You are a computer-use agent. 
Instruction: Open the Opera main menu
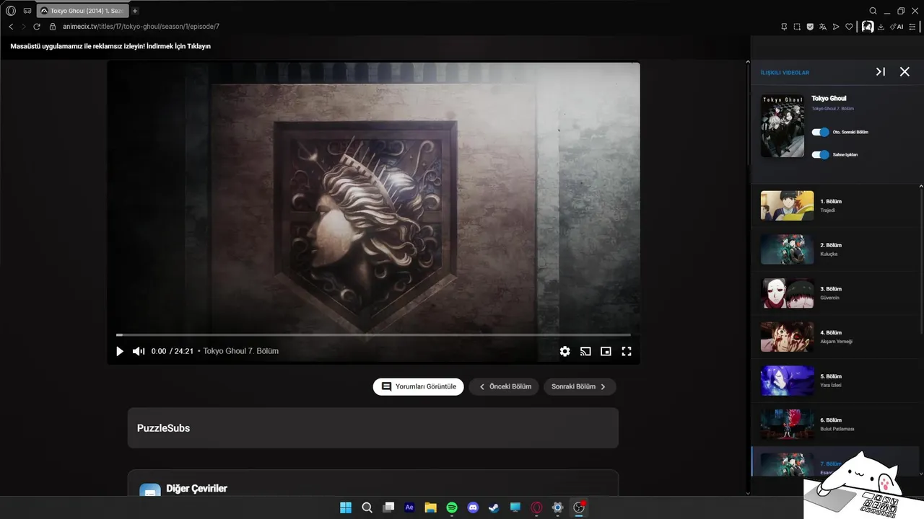click(11, 11)
